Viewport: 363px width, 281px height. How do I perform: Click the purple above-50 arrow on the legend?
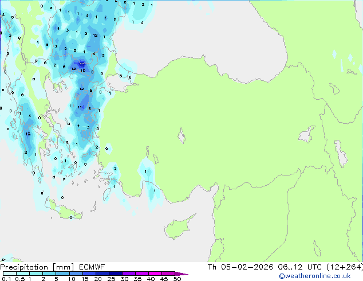(x=181, y=274)
